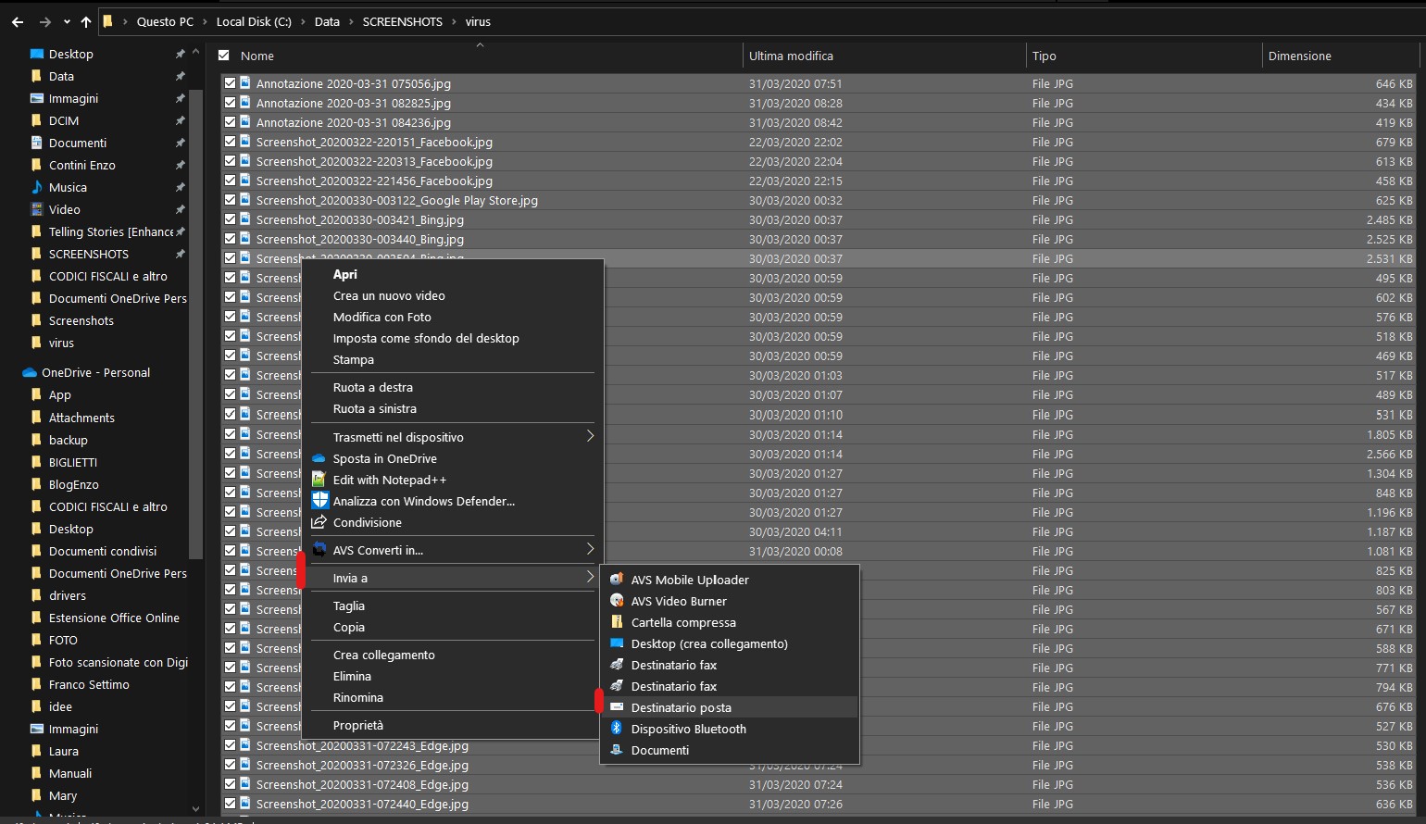Click the Bluetooth icon in Send-to submenu

click(x=617, y=729)
